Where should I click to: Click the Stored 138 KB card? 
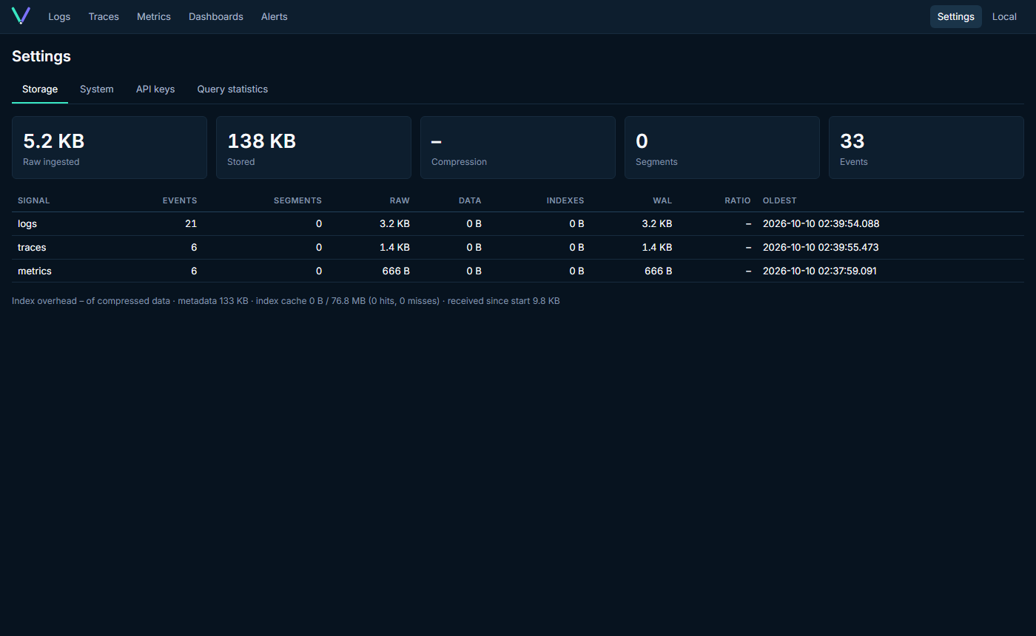click(314, 147)
